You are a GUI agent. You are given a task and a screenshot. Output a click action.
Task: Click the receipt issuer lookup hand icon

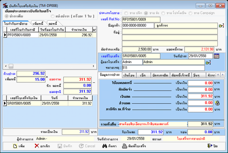(x=208, y=63)
